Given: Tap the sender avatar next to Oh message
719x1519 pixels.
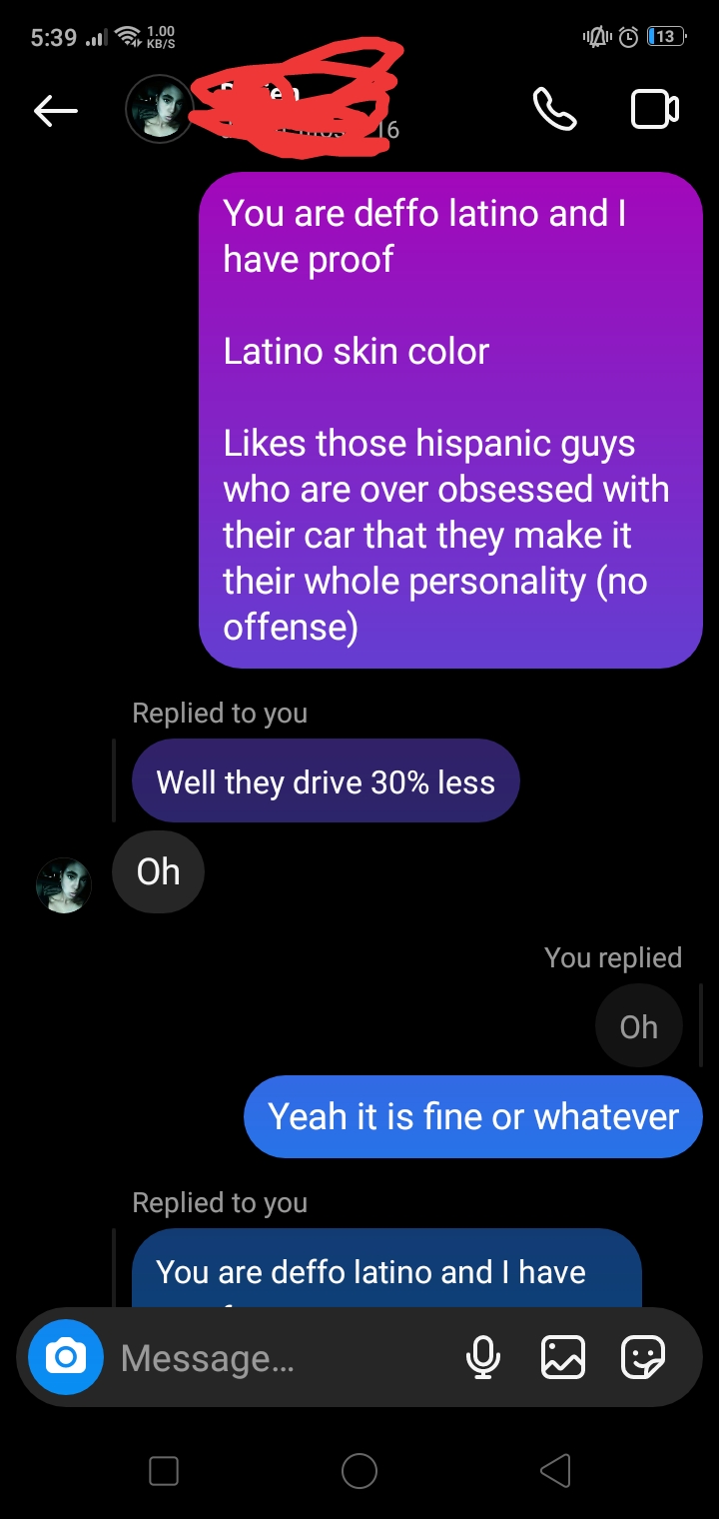Looking at the screenshot, I should (64, 885).
